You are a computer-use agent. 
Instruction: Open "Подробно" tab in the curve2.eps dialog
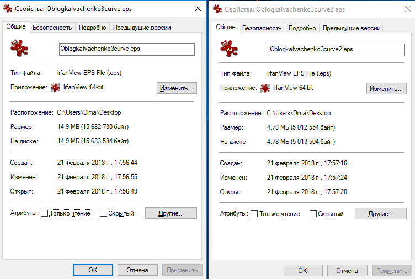pyautogui.click(x=302, y=28)
